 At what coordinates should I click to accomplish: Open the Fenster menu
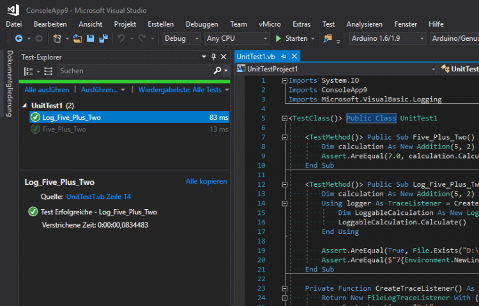(406, 24)
